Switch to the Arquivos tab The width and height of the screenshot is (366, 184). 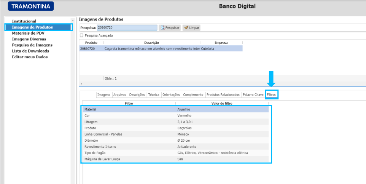[119, 95]
